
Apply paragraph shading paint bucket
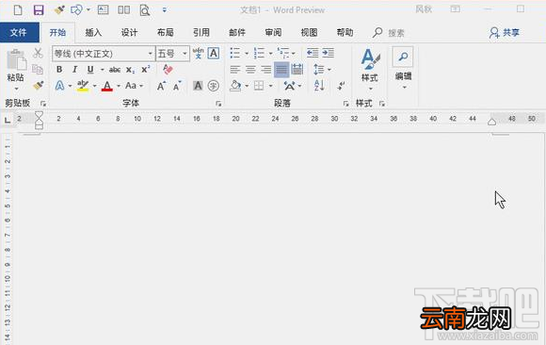[235, 86]
